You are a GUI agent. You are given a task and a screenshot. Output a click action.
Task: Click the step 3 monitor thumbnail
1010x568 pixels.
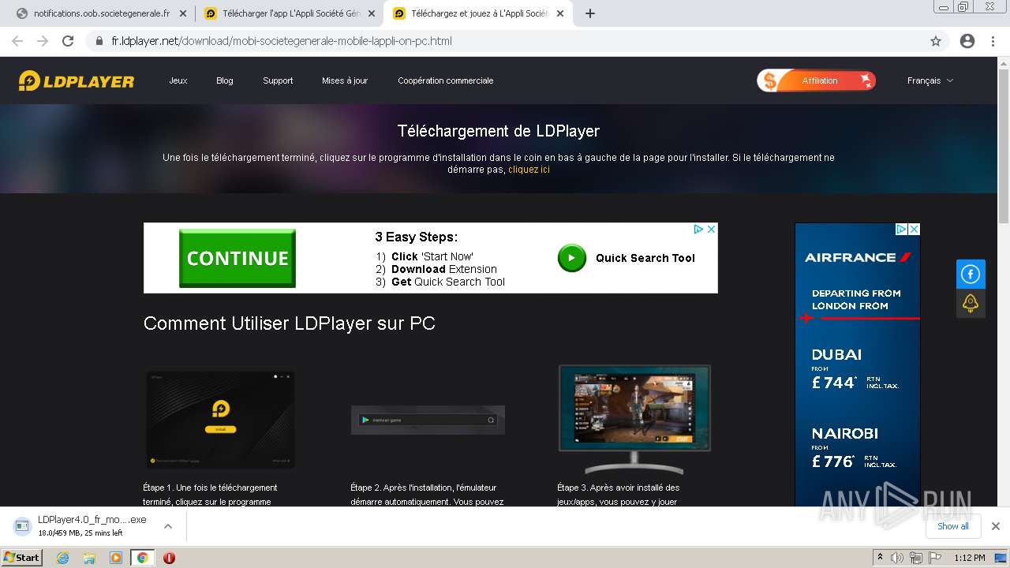[634, 418]
